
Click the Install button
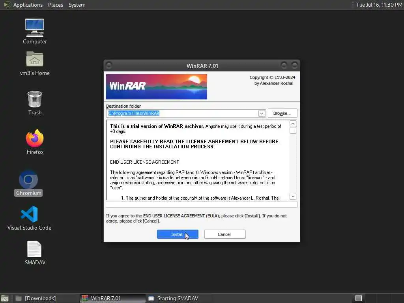pyautogui.click(x=178, y=234)
